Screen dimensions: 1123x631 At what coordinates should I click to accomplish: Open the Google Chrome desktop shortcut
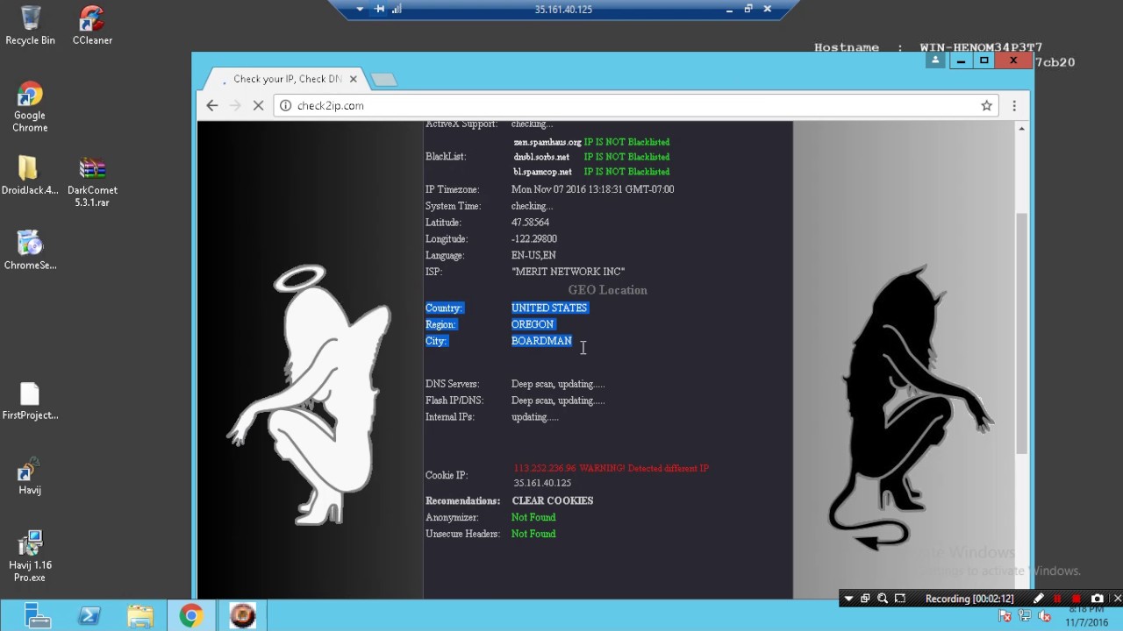click(x=30, y=107)
